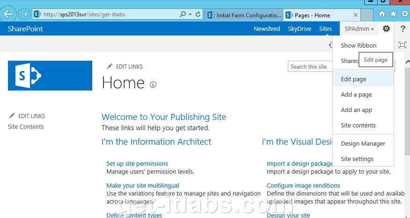Screen dimensions: 410x218
Task: Click the focus on content icon
Action: [x=402, y=45]
